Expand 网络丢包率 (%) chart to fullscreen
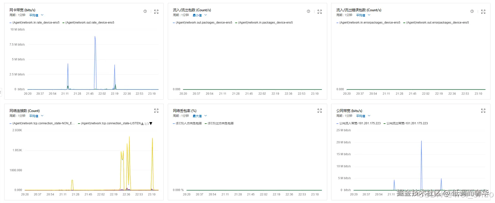The height and width of the screenshot is (203, 495). click(320, 111)
